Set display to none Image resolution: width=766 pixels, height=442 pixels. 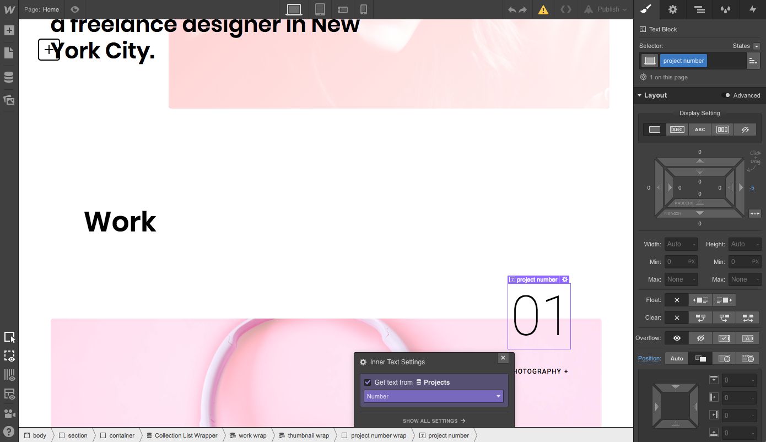click(x=745, y=130)
